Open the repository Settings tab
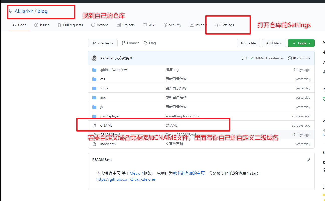The image size is (325, 201). click(225, 25)
